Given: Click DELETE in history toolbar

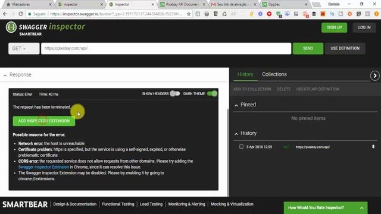Looking at the screenshot, I should click(x=283, y=89).
